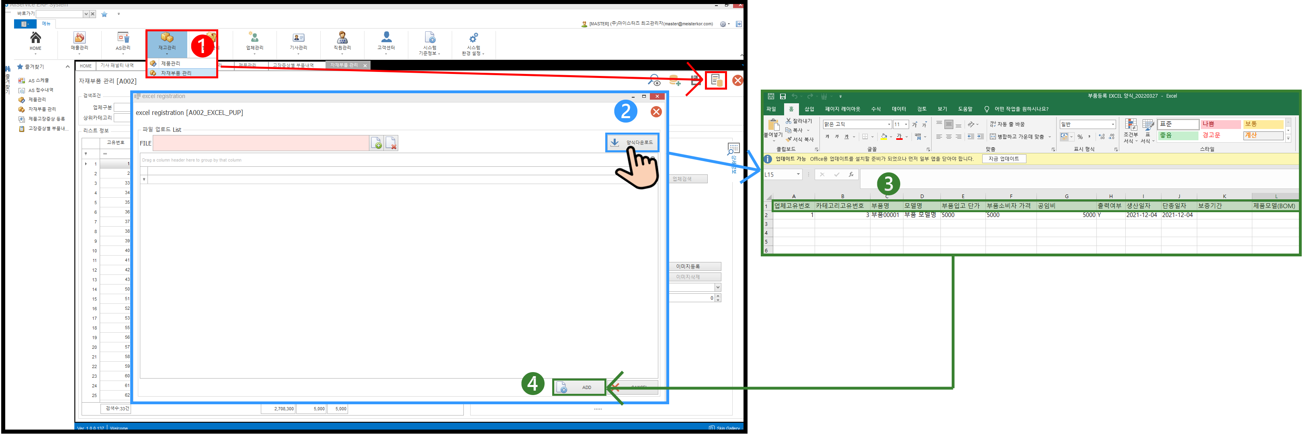Select 제품관리 in the 재고관리 dropdown menu
This screenshot has height=434, width=1315.
click(182, 63)
